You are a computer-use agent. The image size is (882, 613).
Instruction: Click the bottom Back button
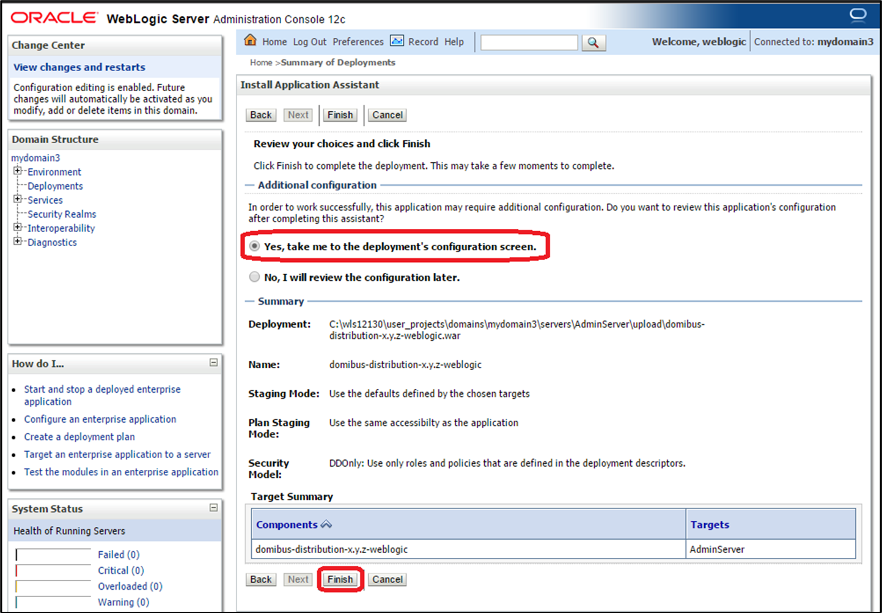coord(261,579)
